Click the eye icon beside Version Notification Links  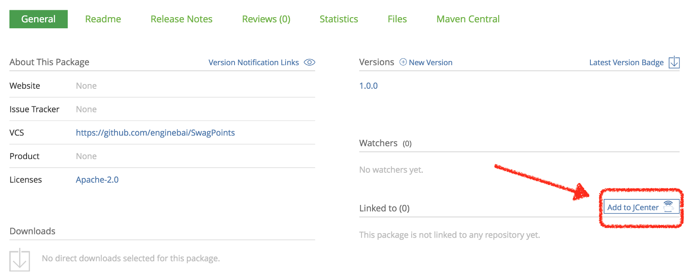click(309, 62)
